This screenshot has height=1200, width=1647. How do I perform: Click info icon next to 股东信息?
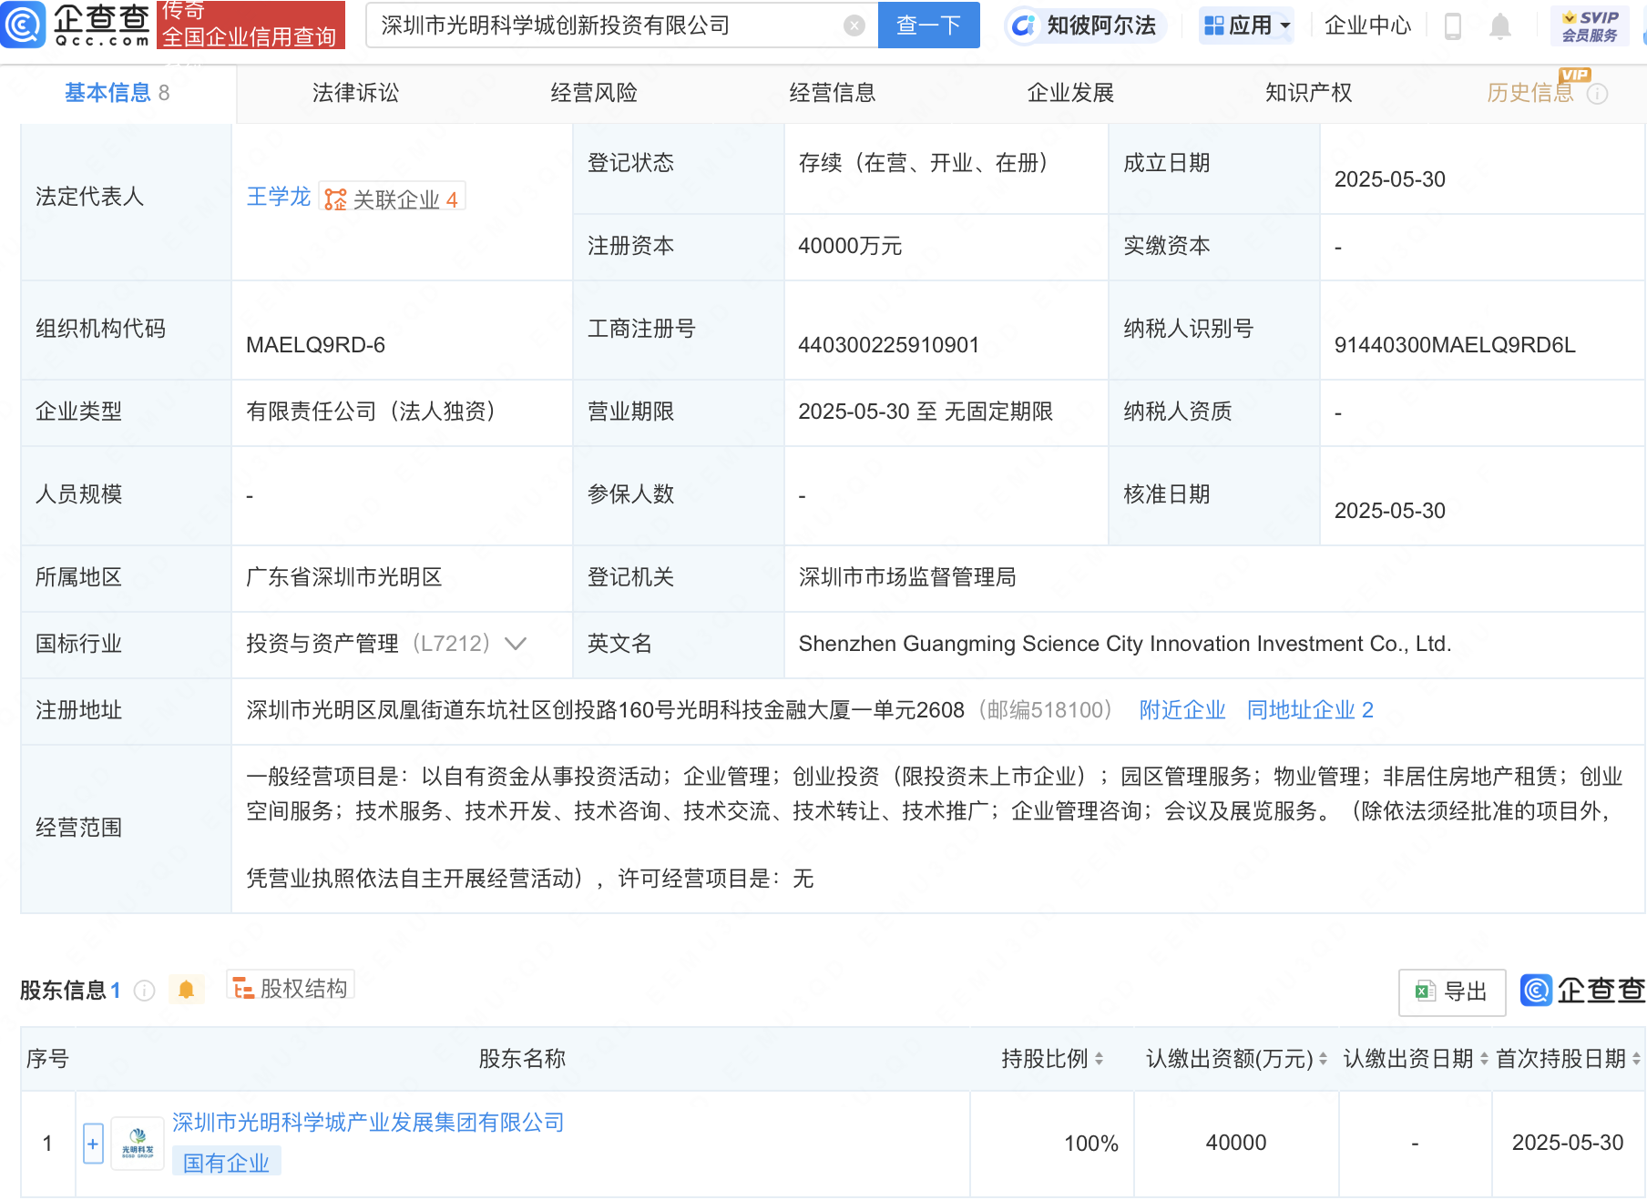tap(144, 991)
